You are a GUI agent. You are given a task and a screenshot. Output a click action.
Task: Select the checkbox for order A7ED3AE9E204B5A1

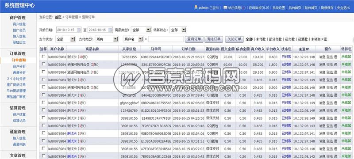coord(43,148)
